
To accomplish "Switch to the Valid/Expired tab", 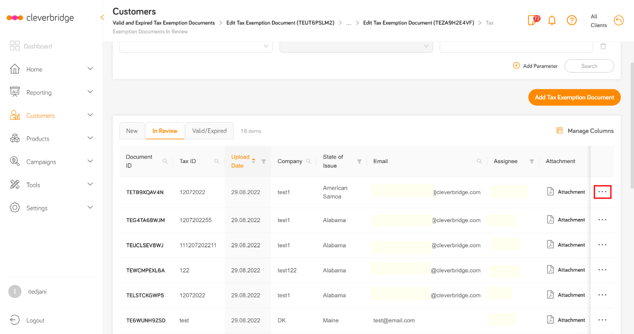I will (209, 131).
